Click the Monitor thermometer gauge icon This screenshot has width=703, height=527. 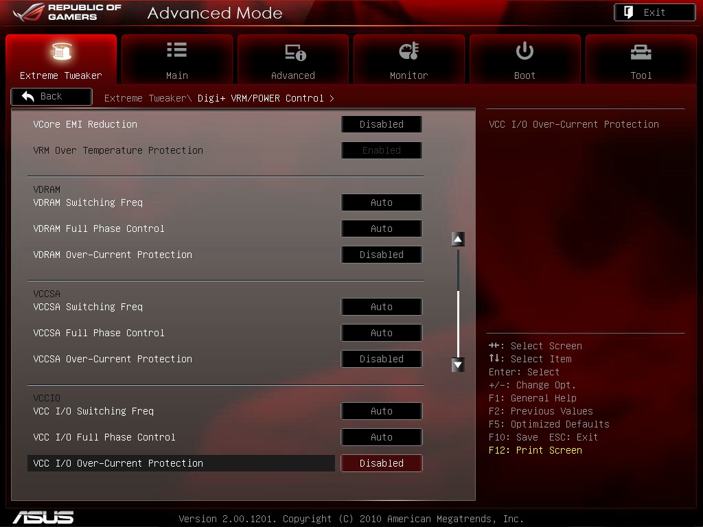click(409, 51)
